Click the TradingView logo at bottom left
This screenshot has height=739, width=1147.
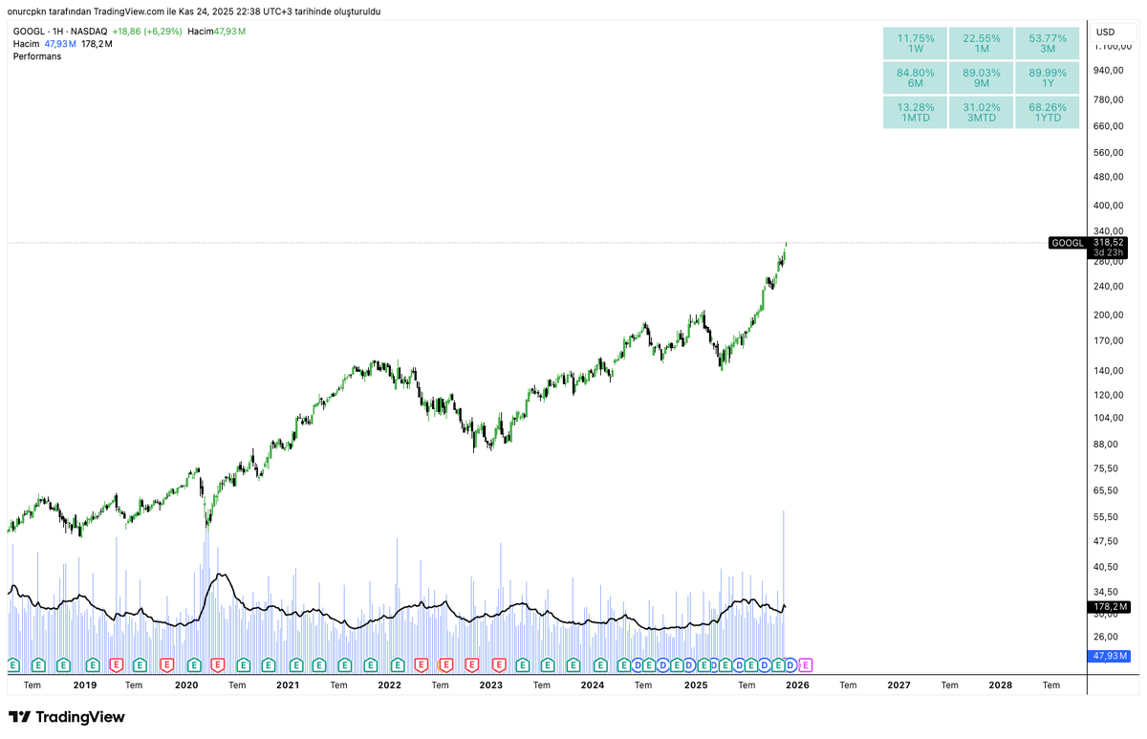(67, 717)
